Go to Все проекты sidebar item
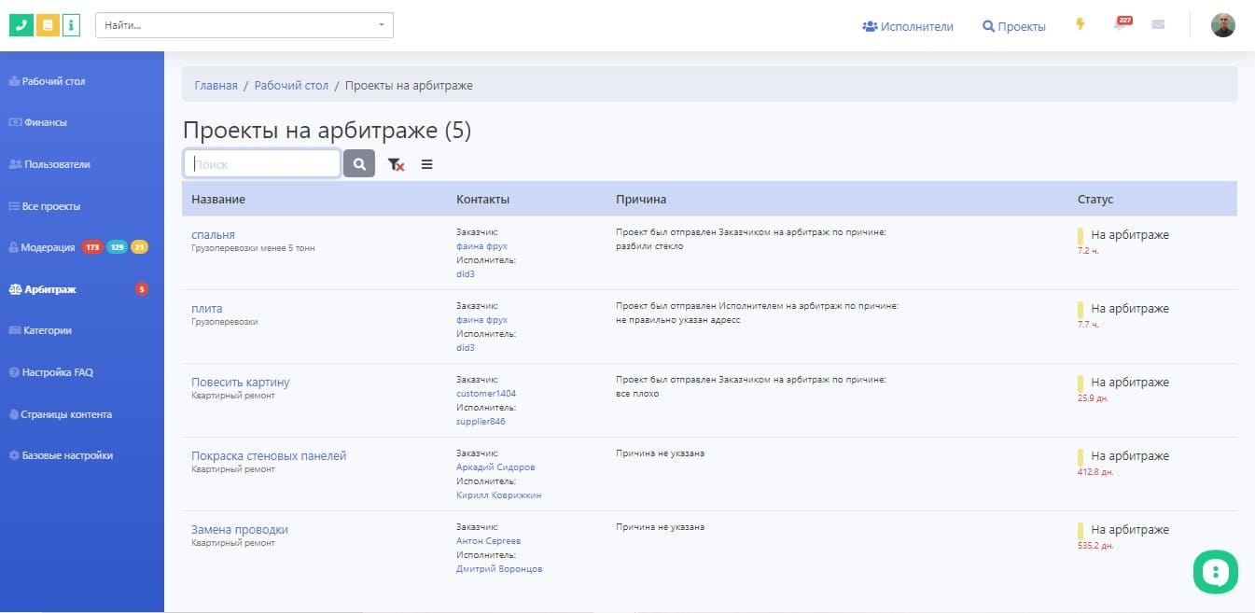1255x613 pixels. coord(50,206)
